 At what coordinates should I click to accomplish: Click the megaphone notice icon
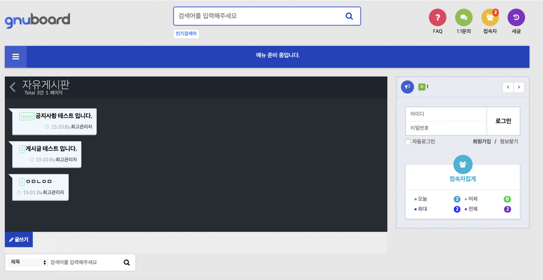(407, 87)
